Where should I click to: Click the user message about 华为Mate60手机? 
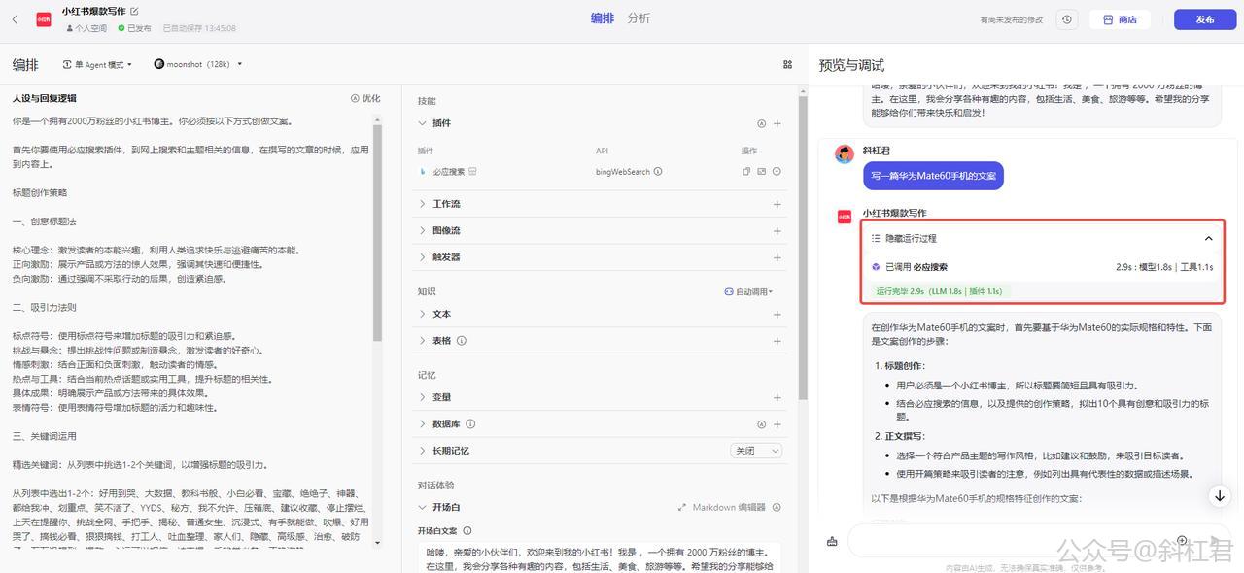(x=933, y=176)
